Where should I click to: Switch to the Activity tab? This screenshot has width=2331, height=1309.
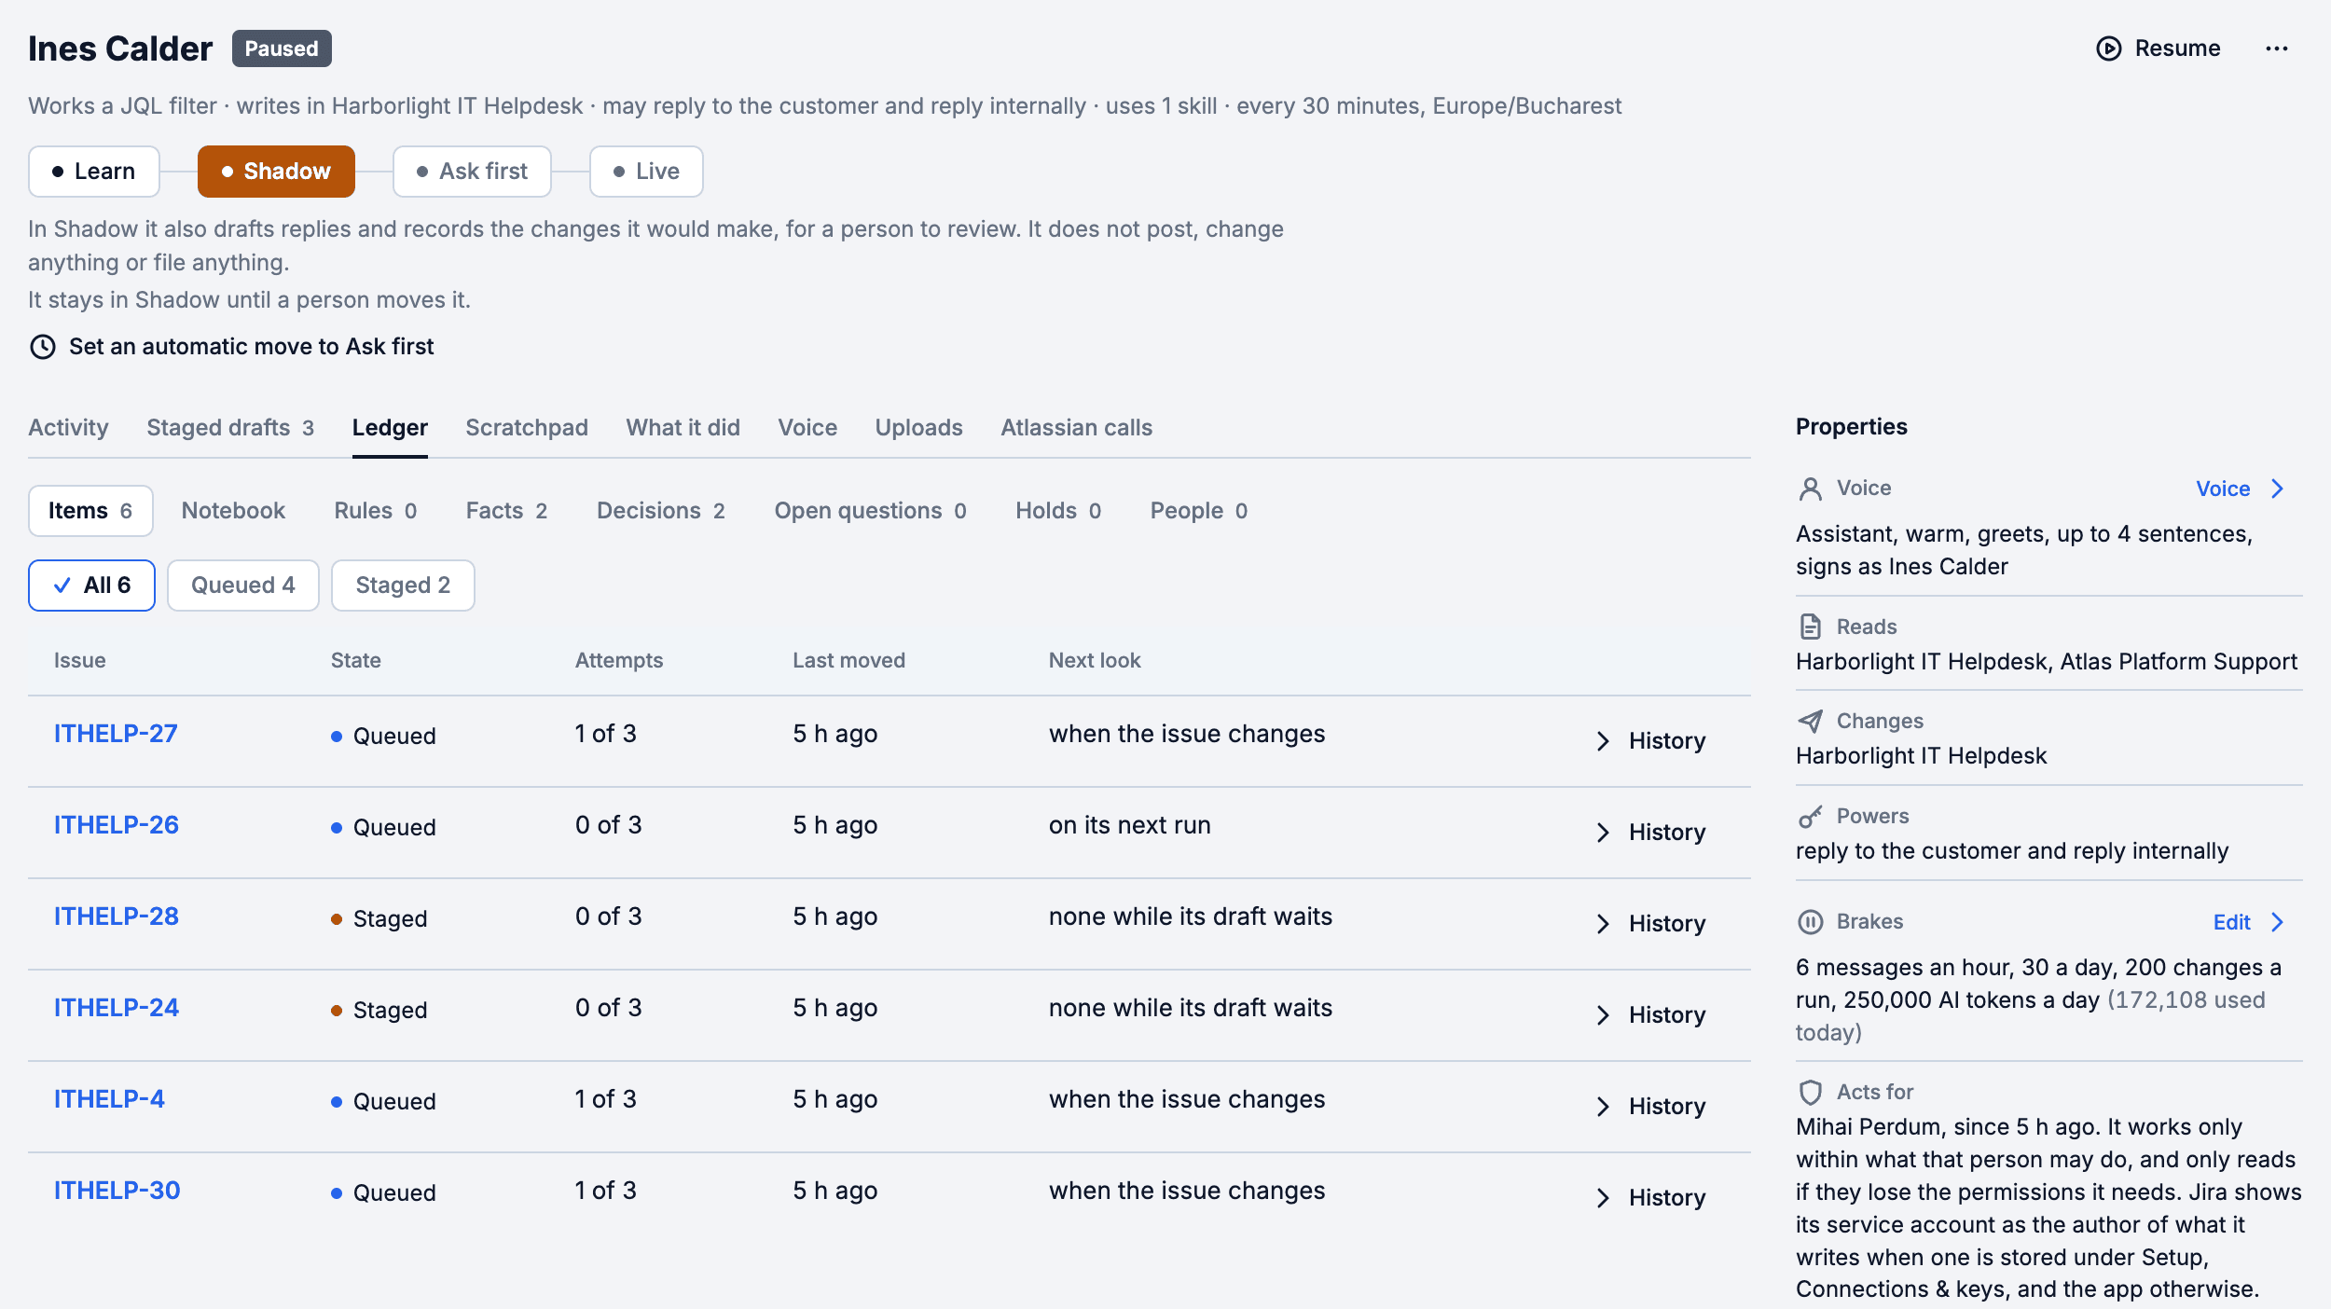68,428
